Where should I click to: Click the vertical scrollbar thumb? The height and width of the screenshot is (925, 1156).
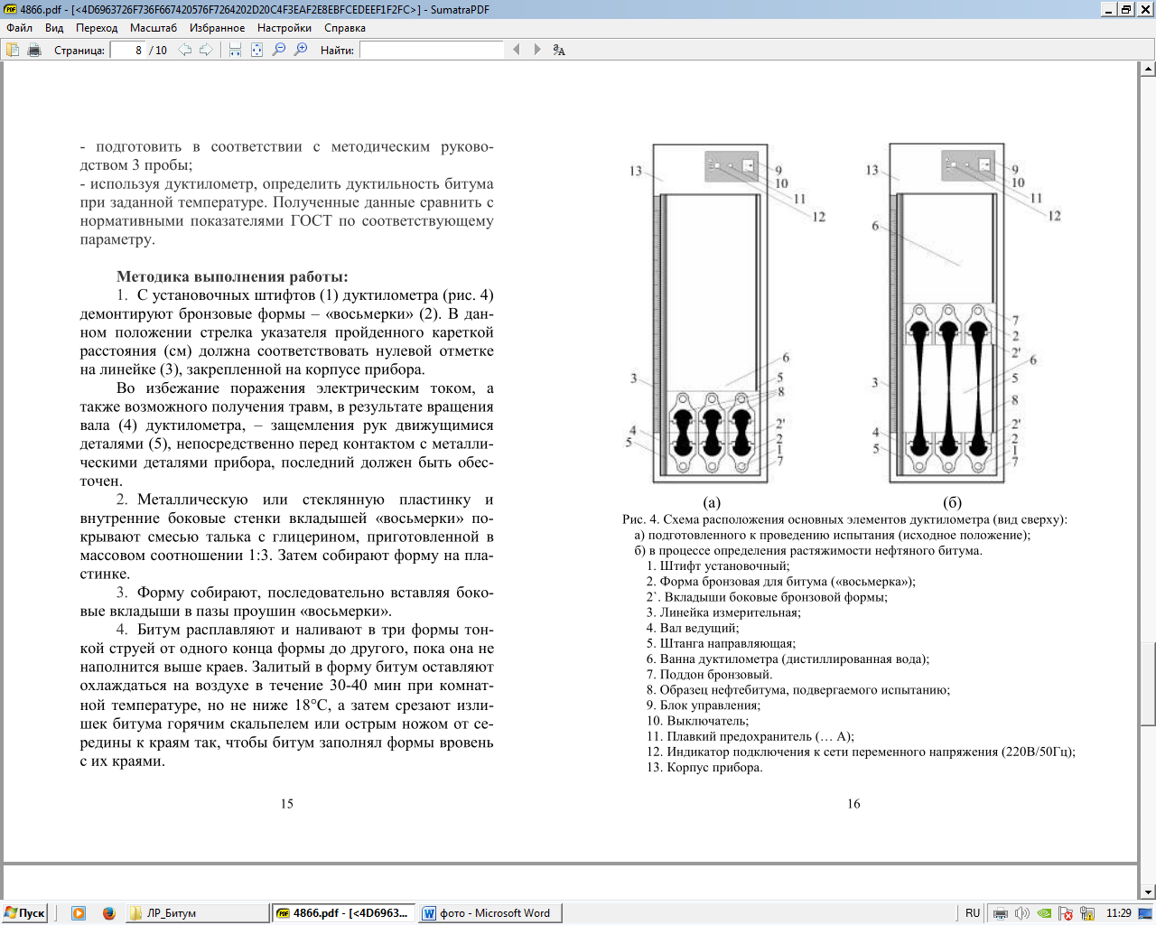click(1148, 683)
